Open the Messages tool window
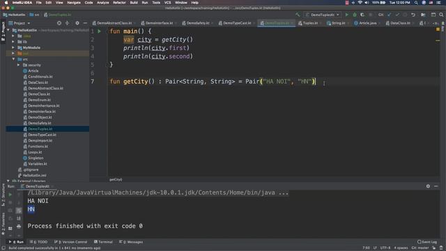The height and width of the screenshot is (251, 446). [x=131, y=242]
